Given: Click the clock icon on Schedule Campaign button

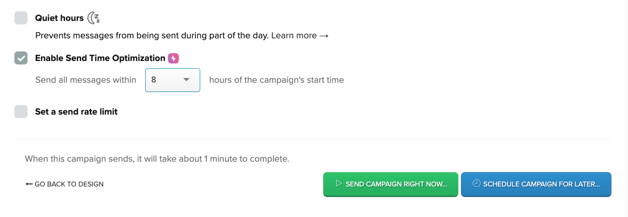Looking at the screenshot, I should pos(476,184).
